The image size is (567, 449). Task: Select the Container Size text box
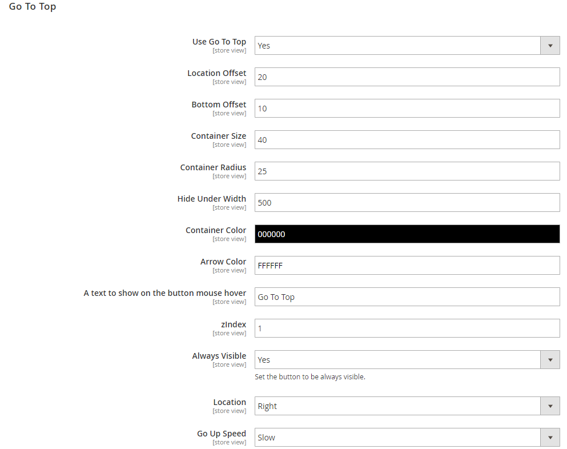(x=407, y=139)
